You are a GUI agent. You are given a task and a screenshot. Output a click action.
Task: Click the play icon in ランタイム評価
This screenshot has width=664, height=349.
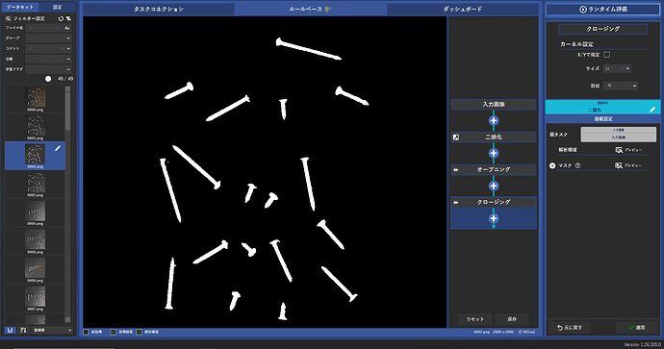(583, 9)
